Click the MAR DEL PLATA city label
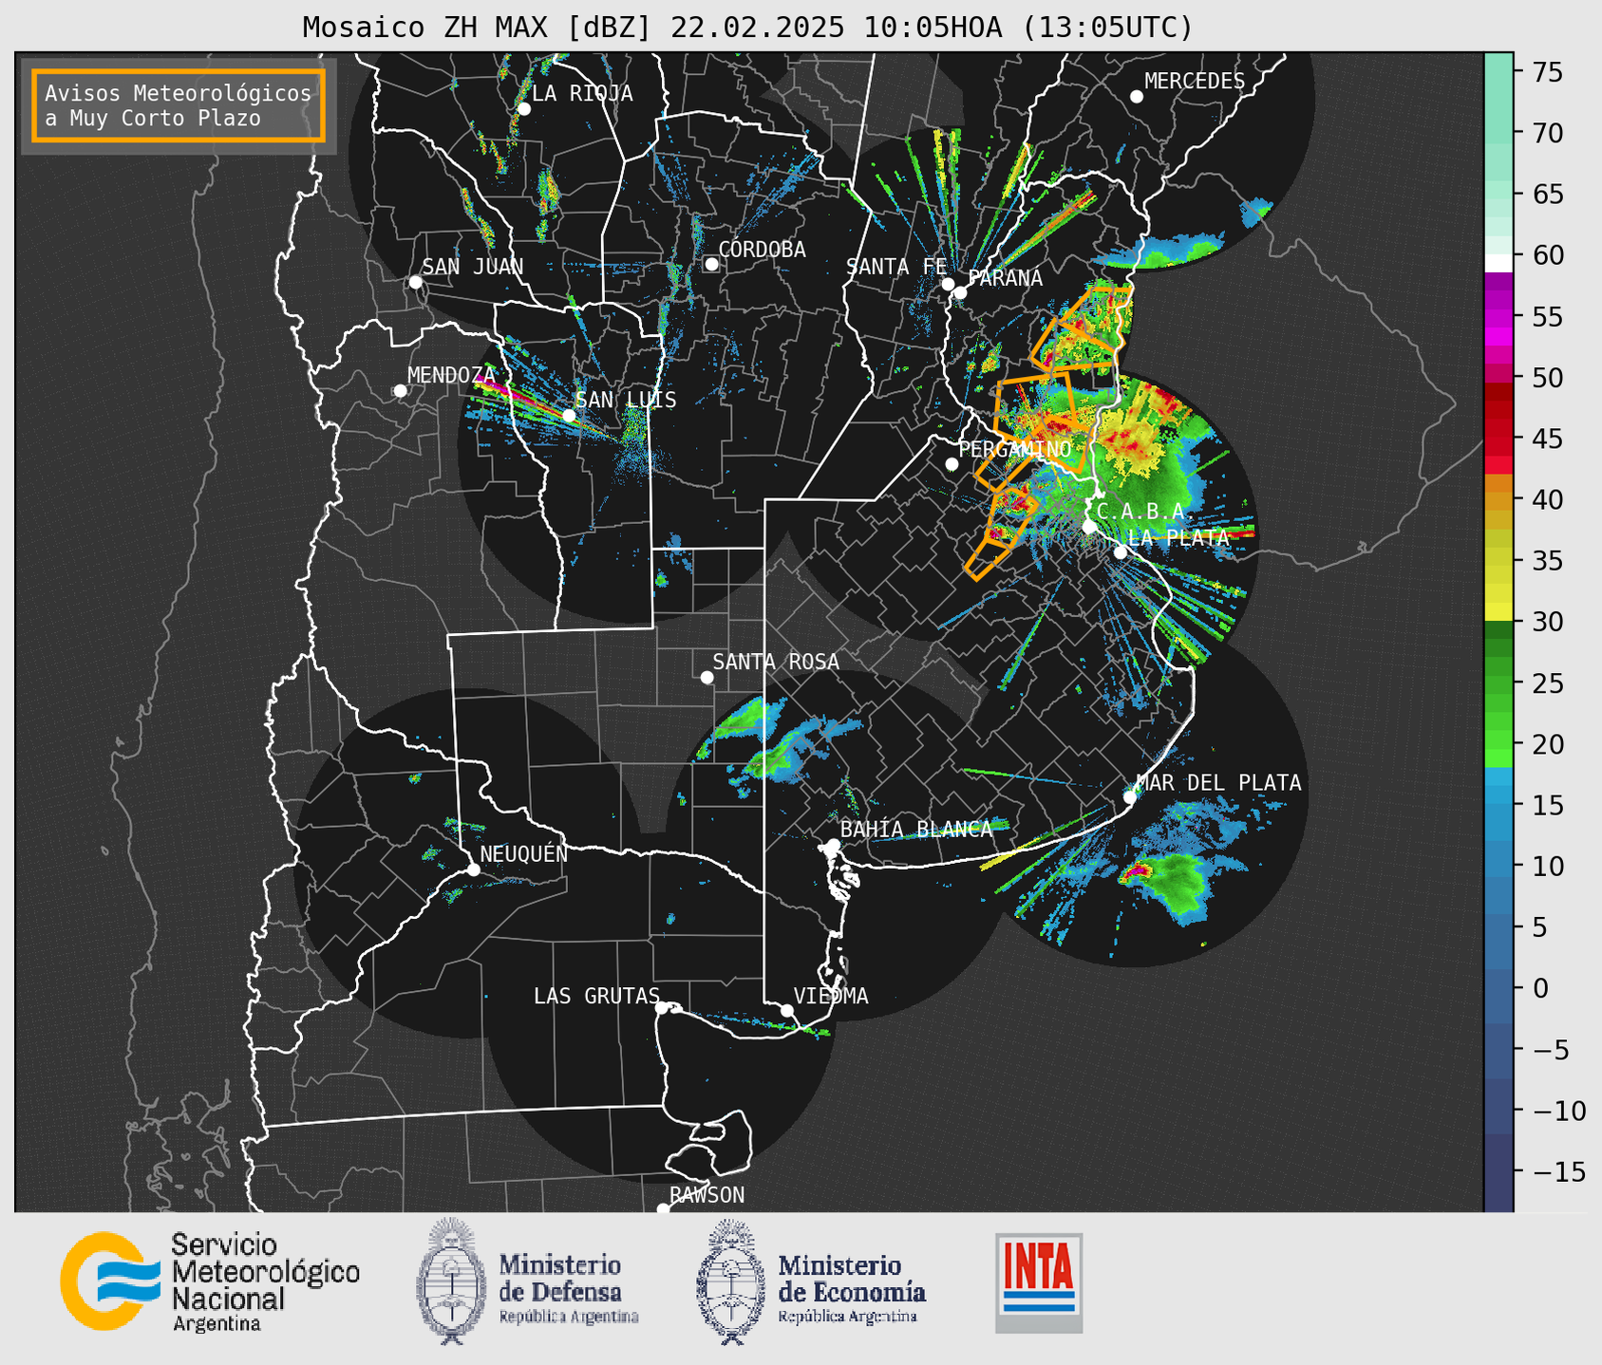 point(1218,783)
